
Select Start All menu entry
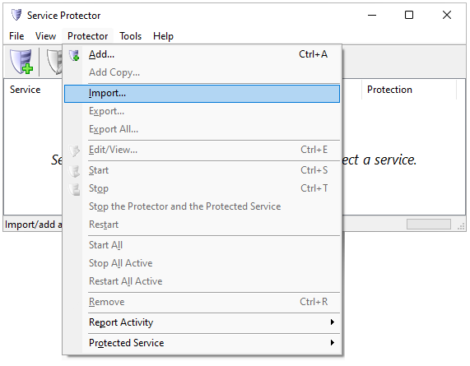(202, 245)
